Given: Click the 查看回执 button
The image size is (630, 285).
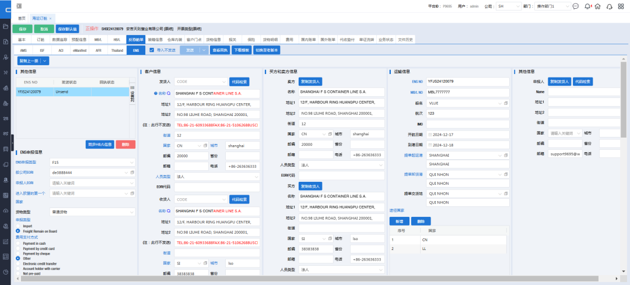Looking at the screenshot, I should tap(220, 50).
